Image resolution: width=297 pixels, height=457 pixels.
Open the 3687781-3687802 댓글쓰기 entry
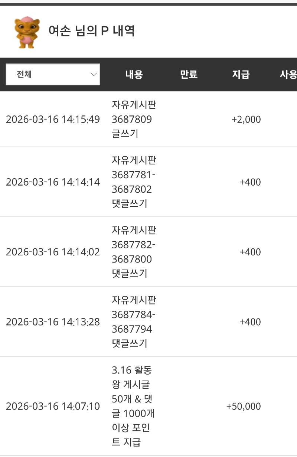[x=134, y=182]
